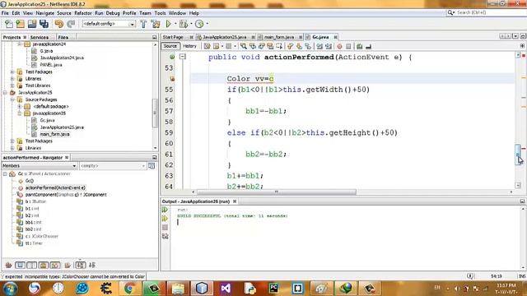Screen dimensions: 527x296
Task: Close the Output JavaApplication25 (run) tab
Action: click(x=235, y=201)
